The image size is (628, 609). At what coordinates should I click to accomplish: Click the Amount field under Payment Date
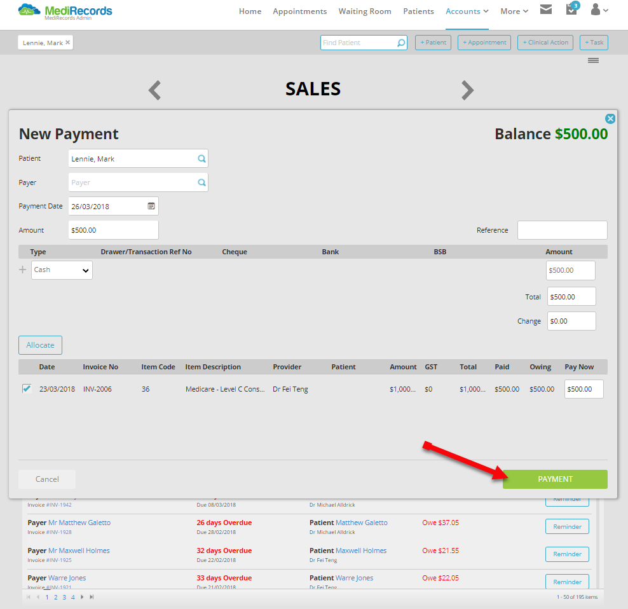(113, 230)
